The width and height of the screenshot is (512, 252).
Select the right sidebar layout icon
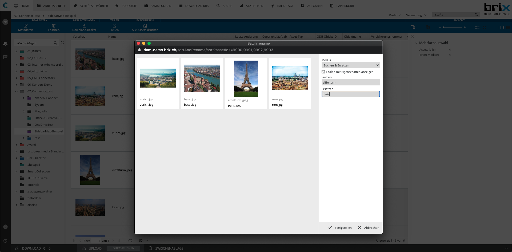point(502,27)
